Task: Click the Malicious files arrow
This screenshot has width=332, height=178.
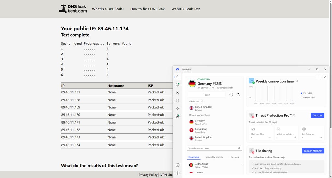Action: 269,137
